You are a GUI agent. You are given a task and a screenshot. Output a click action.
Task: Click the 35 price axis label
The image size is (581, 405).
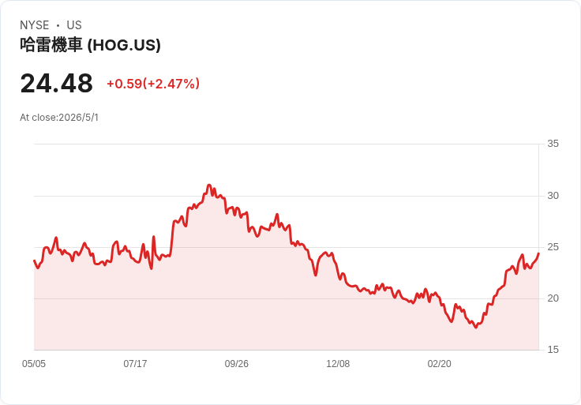[553, 144]
